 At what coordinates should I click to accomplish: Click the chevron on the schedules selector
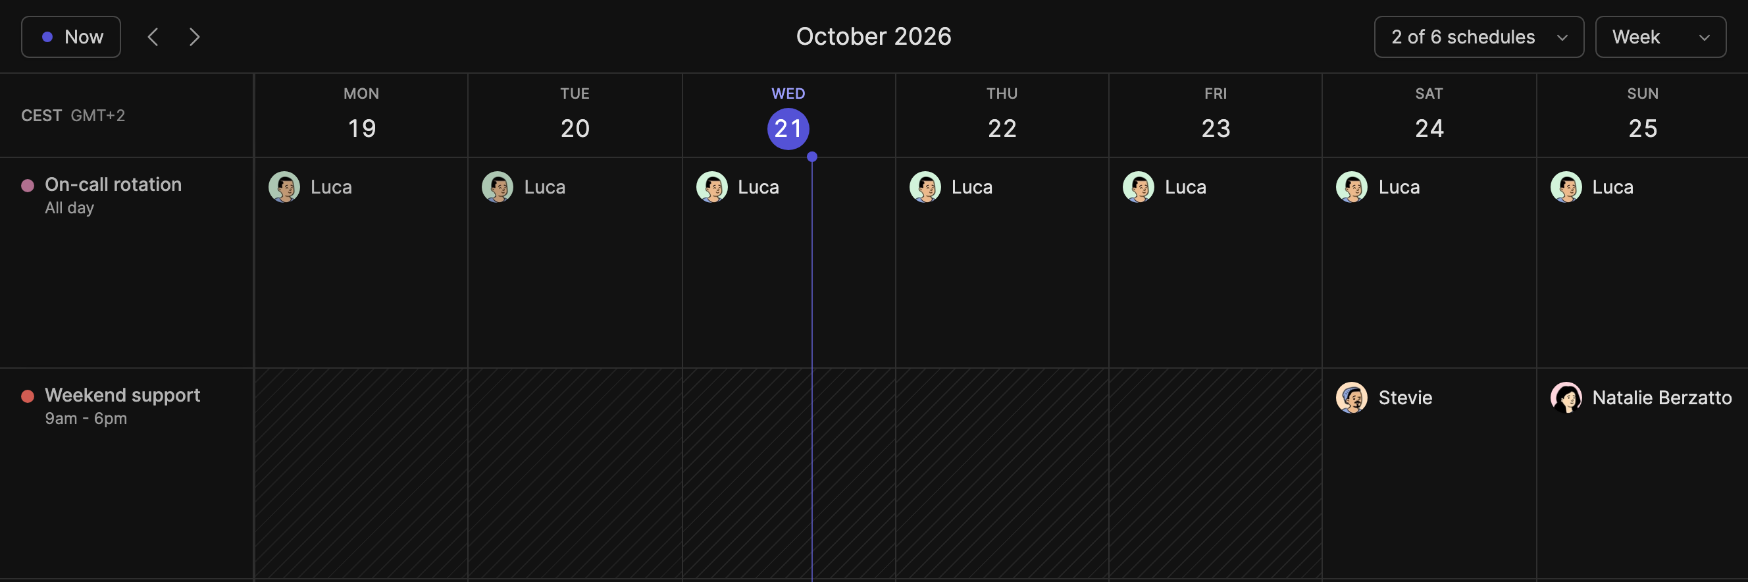point(1562,38)
